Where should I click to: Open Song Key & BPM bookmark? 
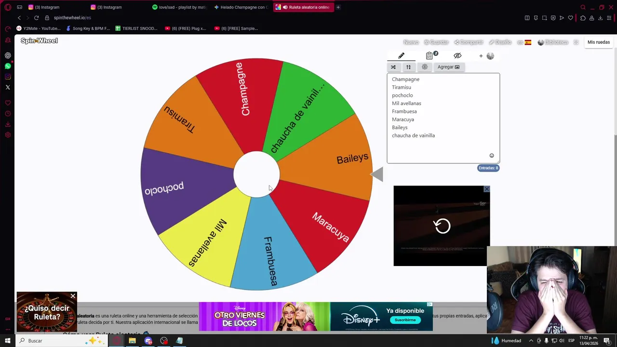coord(88,28)
